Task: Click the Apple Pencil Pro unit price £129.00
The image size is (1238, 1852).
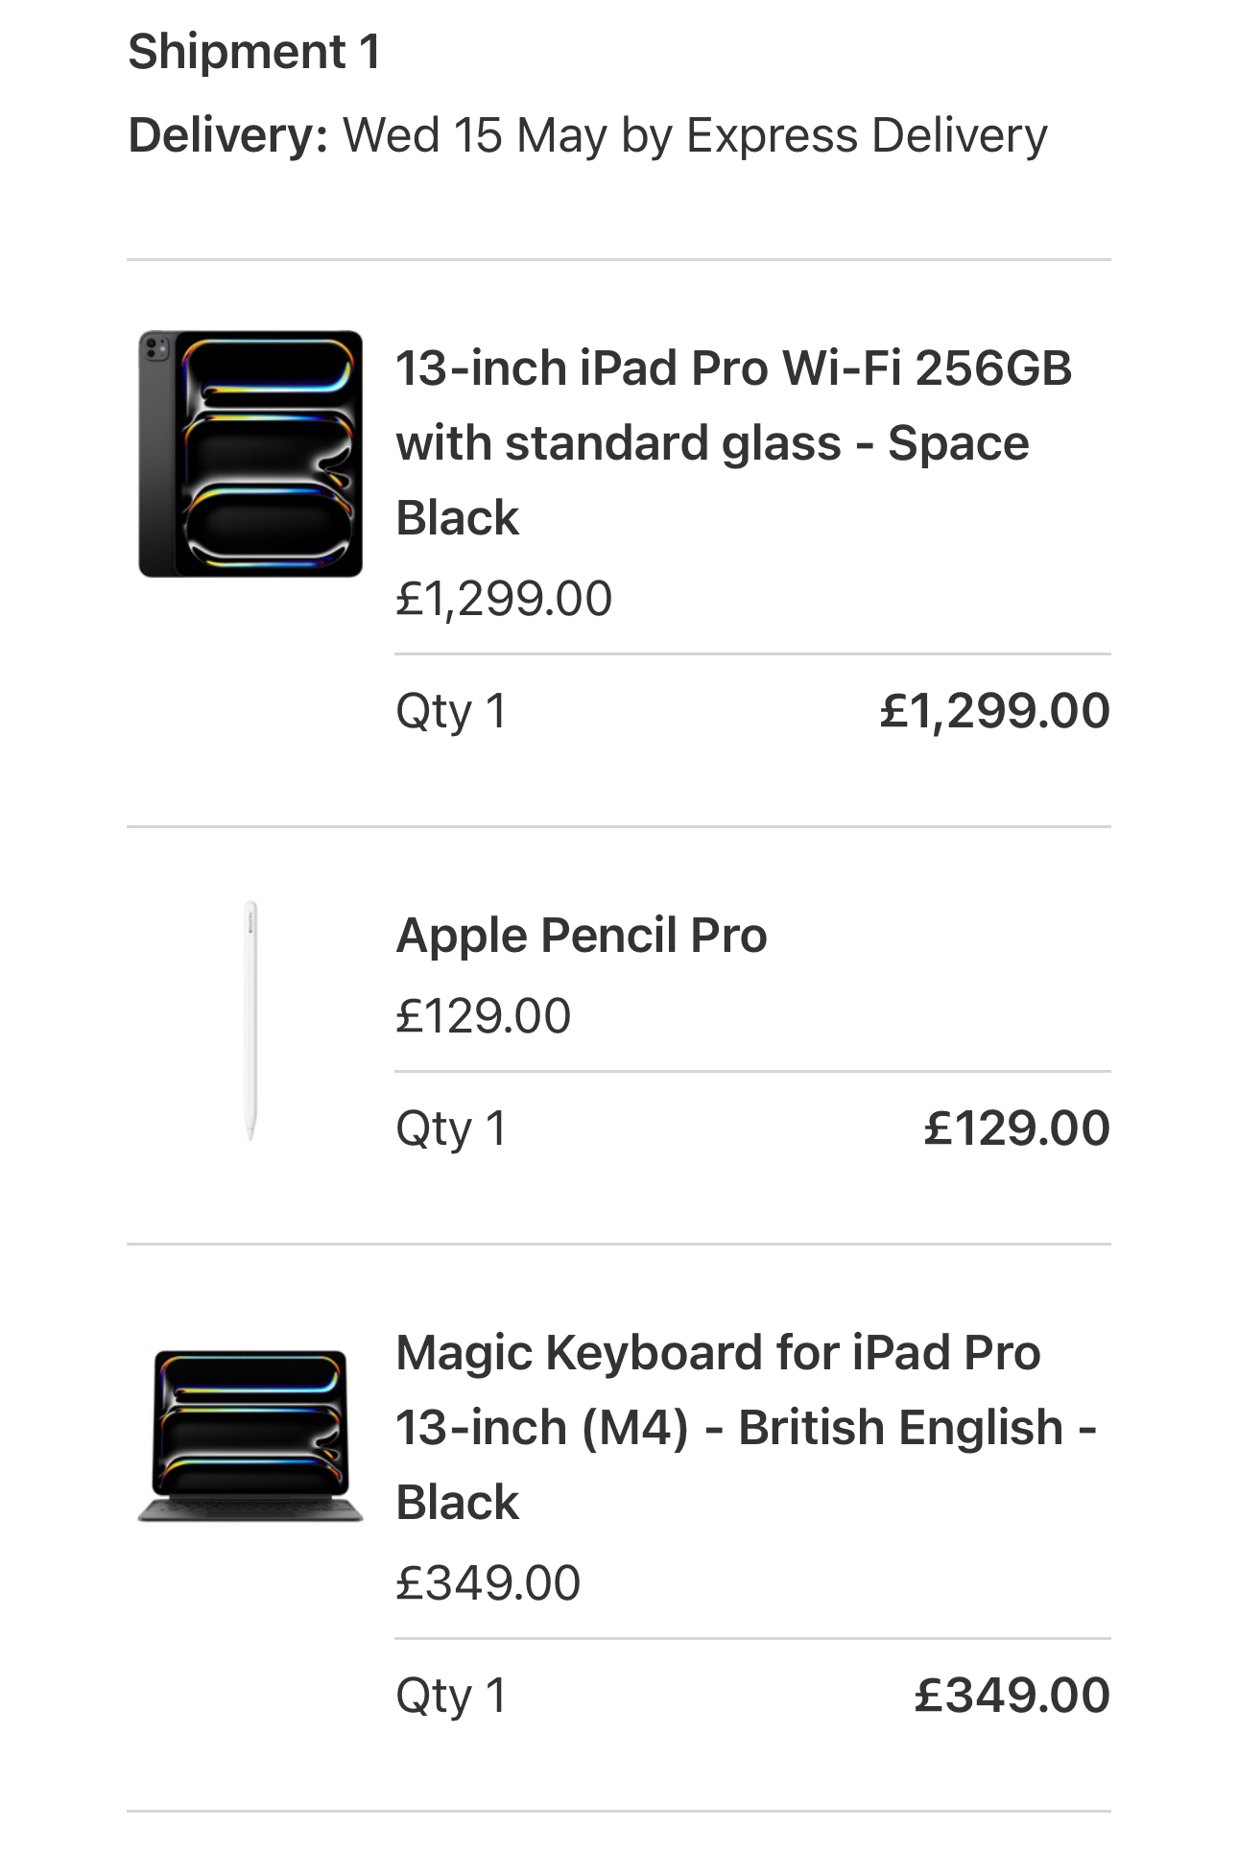Action: (484, 1016)
